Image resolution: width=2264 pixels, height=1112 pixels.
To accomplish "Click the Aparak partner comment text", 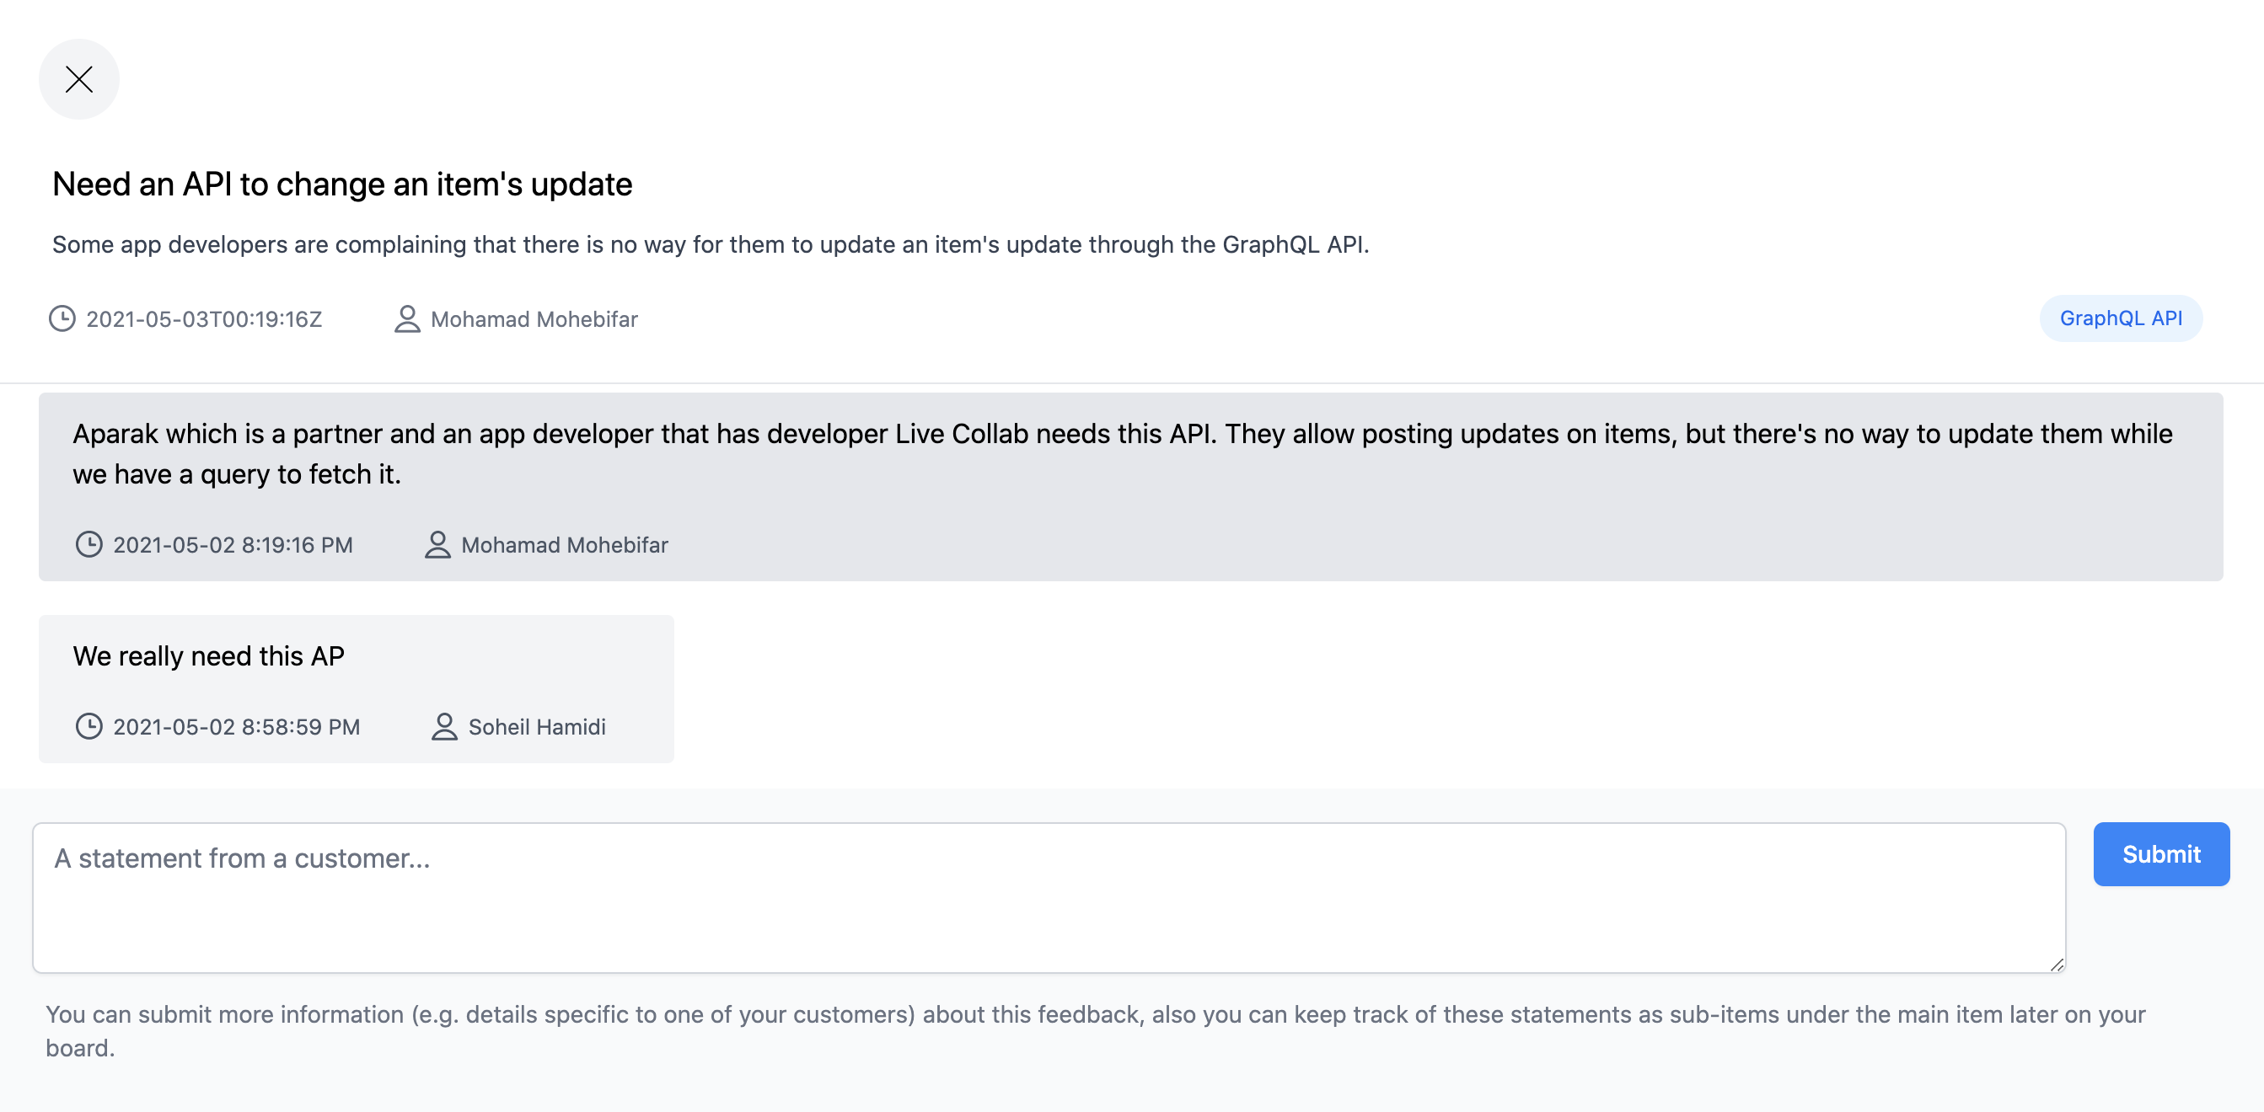I will pyautogui.click(x=1121, y=453).
